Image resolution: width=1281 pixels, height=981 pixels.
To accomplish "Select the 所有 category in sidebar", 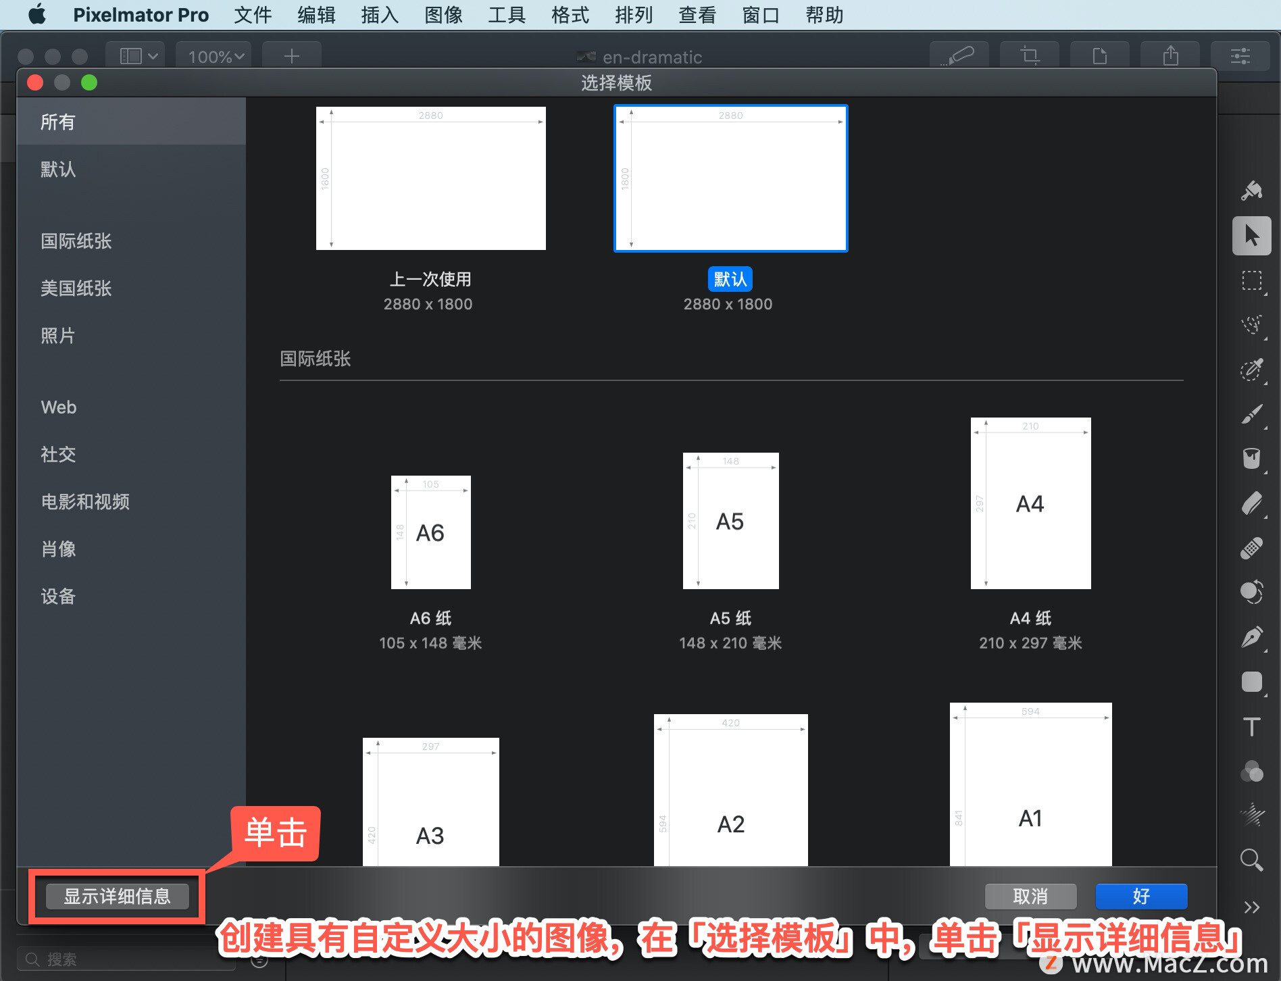I will [x=131, y=122].
